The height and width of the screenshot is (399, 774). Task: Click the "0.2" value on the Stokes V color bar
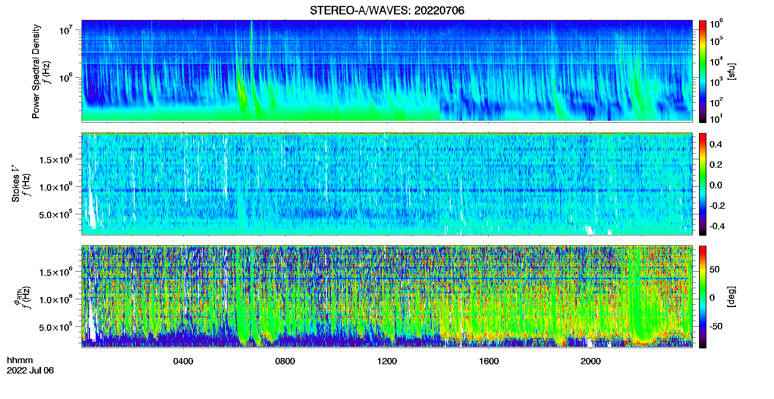tap(716, 165)
